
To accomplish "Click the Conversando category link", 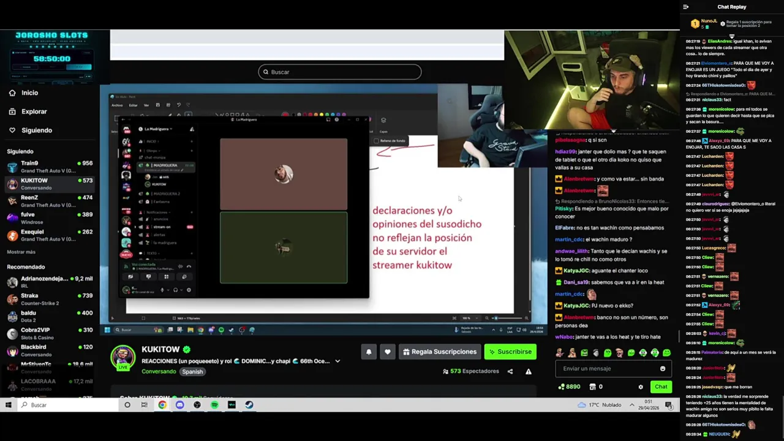I will [159, 371].
